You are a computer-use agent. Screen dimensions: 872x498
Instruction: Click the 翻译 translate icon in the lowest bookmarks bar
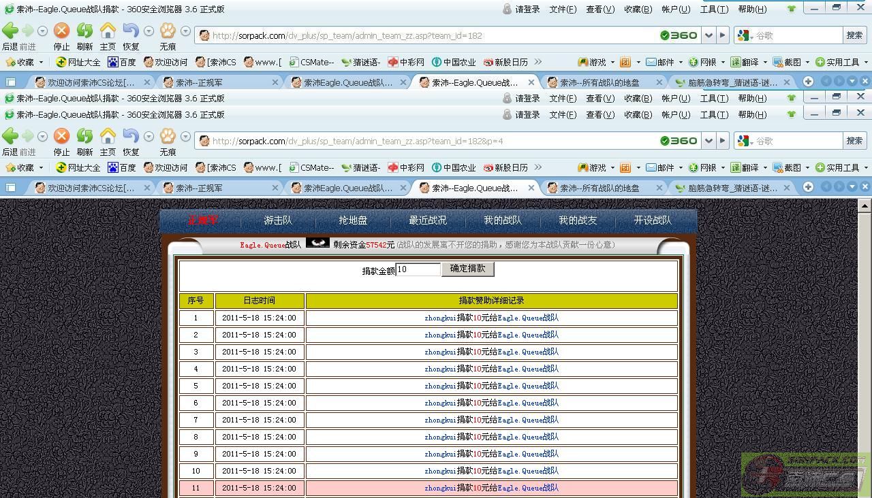point(736,167)
